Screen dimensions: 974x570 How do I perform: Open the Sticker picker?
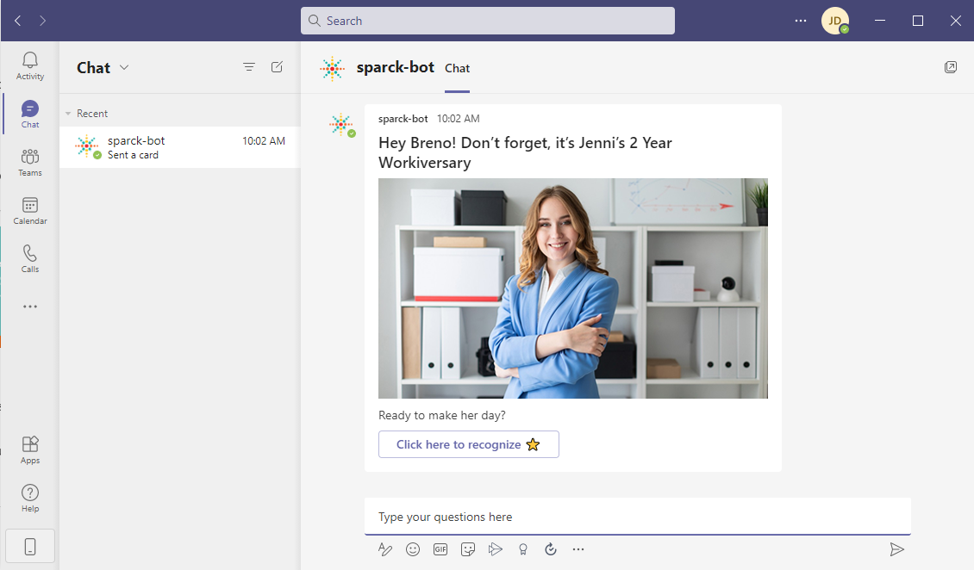pyautogui.click(x=468, y=549)
